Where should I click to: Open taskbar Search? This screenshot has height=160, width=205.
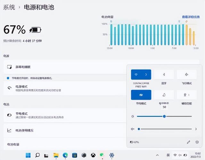(37, 155)
